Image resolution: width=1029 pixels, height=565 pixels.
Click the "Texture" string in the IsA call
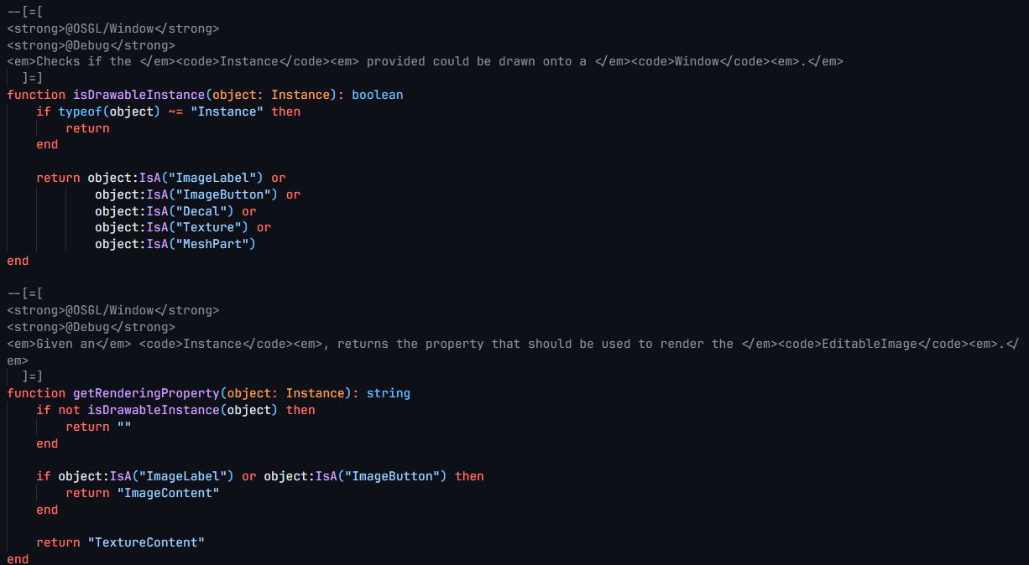click(x=216, y=227)
